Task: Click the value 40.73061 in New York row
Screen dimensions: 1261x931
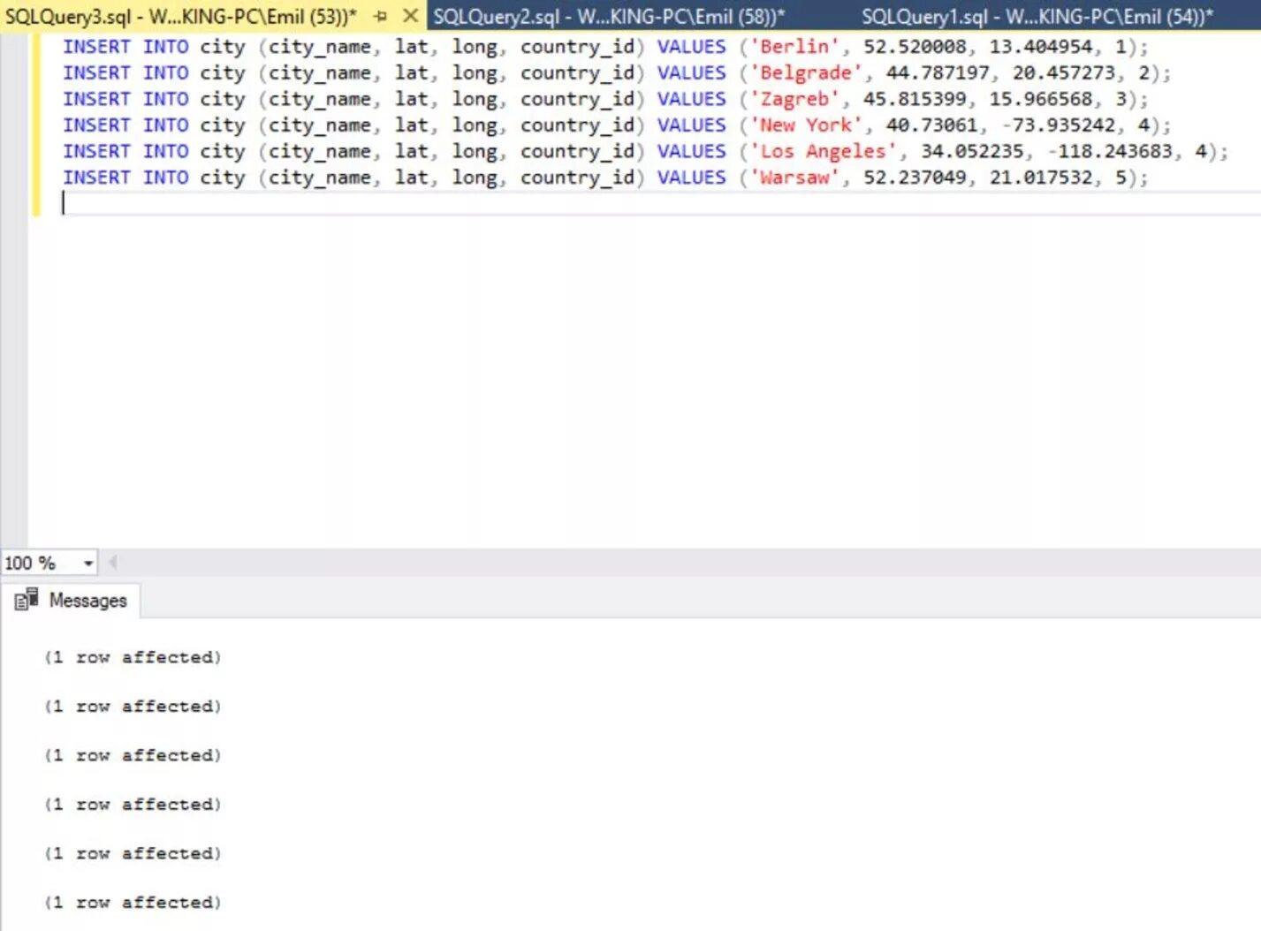Action: coord(932,125)
